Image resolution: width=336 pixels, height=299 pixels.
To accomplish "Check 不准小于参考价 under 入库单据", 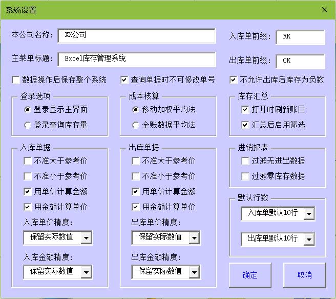I will click(x=28, y=176).
